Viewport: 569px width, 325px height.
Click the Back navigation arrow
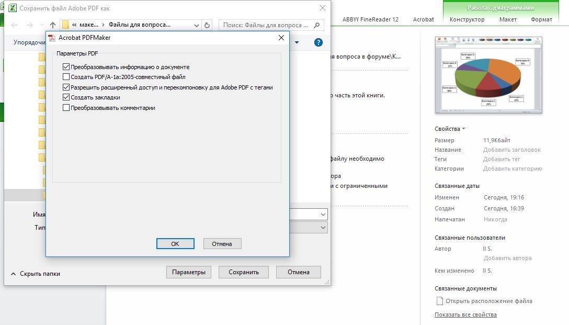(14, 25)
